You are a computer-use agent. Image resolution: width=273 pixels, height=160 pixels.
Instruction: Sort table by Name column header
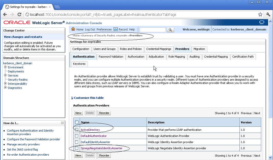(85, 122)
